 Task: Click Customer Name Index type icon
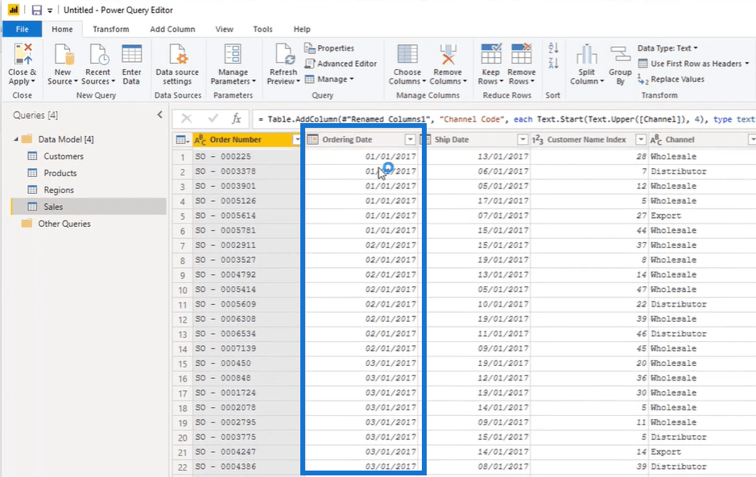point(538,140)
